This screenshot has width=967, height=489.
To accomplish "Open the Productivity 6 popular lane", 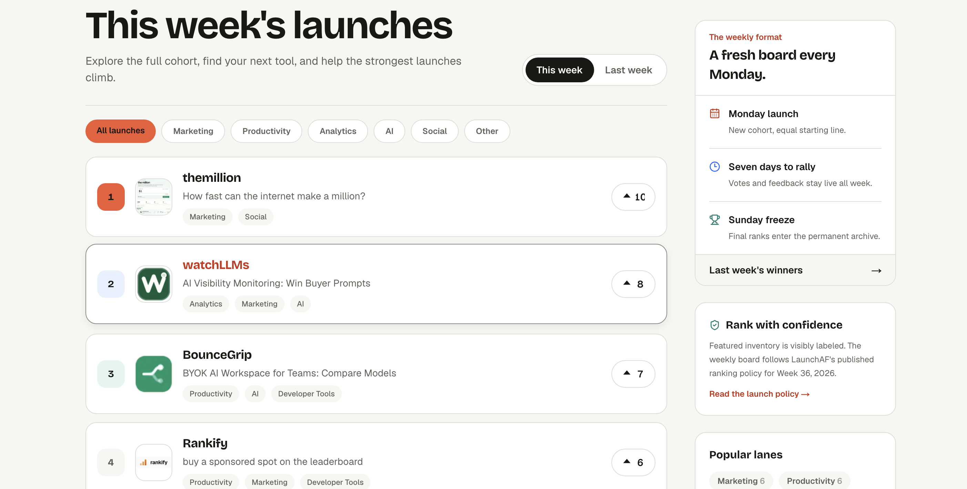I will (814, 481).
